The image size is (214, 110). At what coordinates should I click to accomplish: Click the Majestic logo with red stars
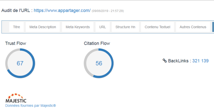click(x=16, y=98)
